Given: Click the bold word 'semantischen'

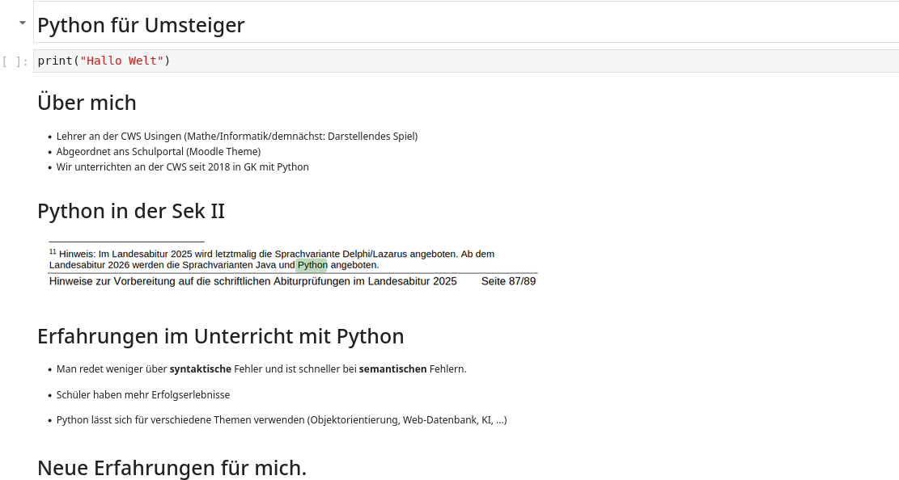Looking at the screenshot, I should coord(392,368).
